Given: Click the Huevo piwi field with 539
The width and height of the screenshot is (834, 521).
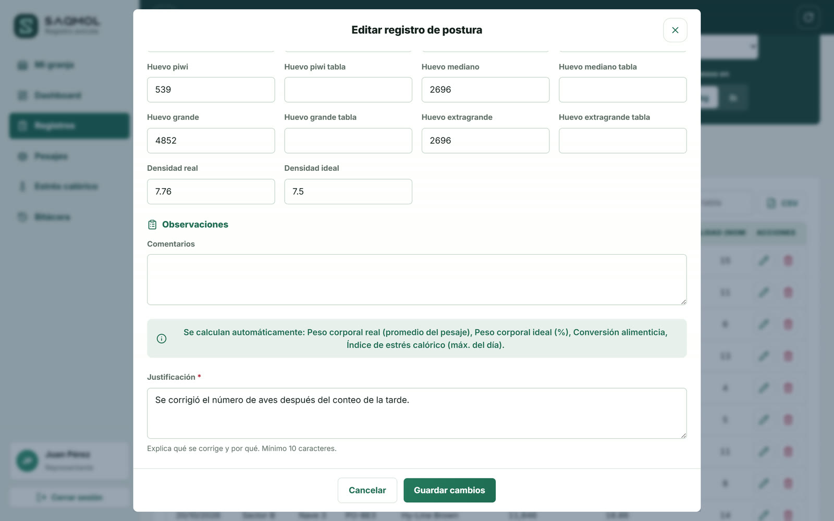Looking at the screenshot, I should point(211,90).
